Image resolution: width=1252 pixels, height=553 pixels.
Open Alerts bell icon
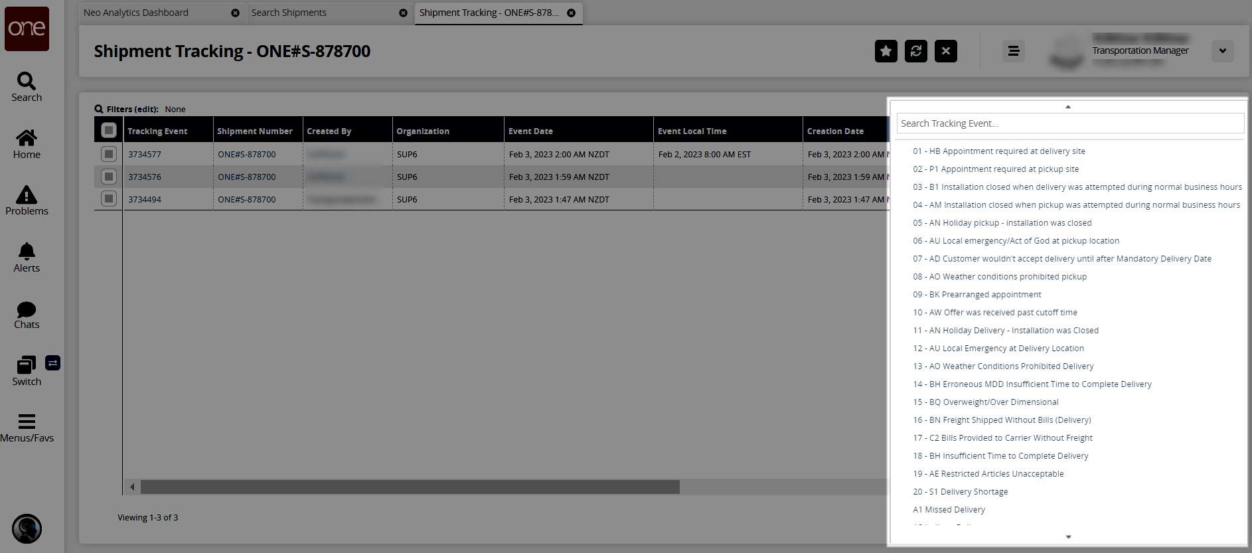click(27, 251)
